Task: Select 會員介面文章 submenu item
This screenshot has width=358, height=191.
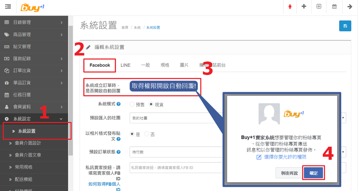Action: 34,155
